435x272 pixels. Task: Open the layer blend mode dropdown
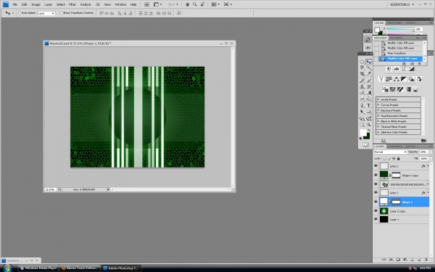click(390, 152)
